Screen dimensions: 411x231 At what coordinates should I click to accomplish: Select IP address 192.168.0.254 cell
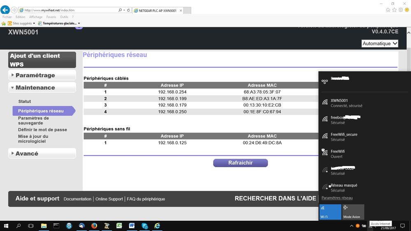(172, 92)
